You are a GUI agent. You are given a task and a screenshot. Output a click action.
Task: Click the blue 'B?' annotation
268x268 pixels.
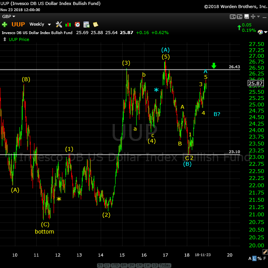217,114
